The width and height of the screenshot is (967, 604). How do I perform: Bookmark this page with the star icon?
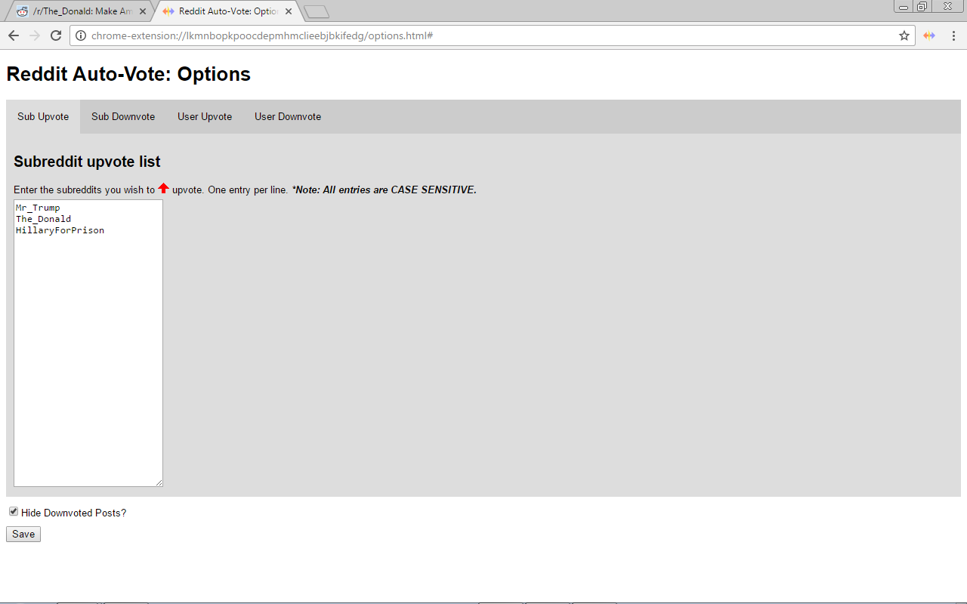pyautogui.click(x=904, y=35)
